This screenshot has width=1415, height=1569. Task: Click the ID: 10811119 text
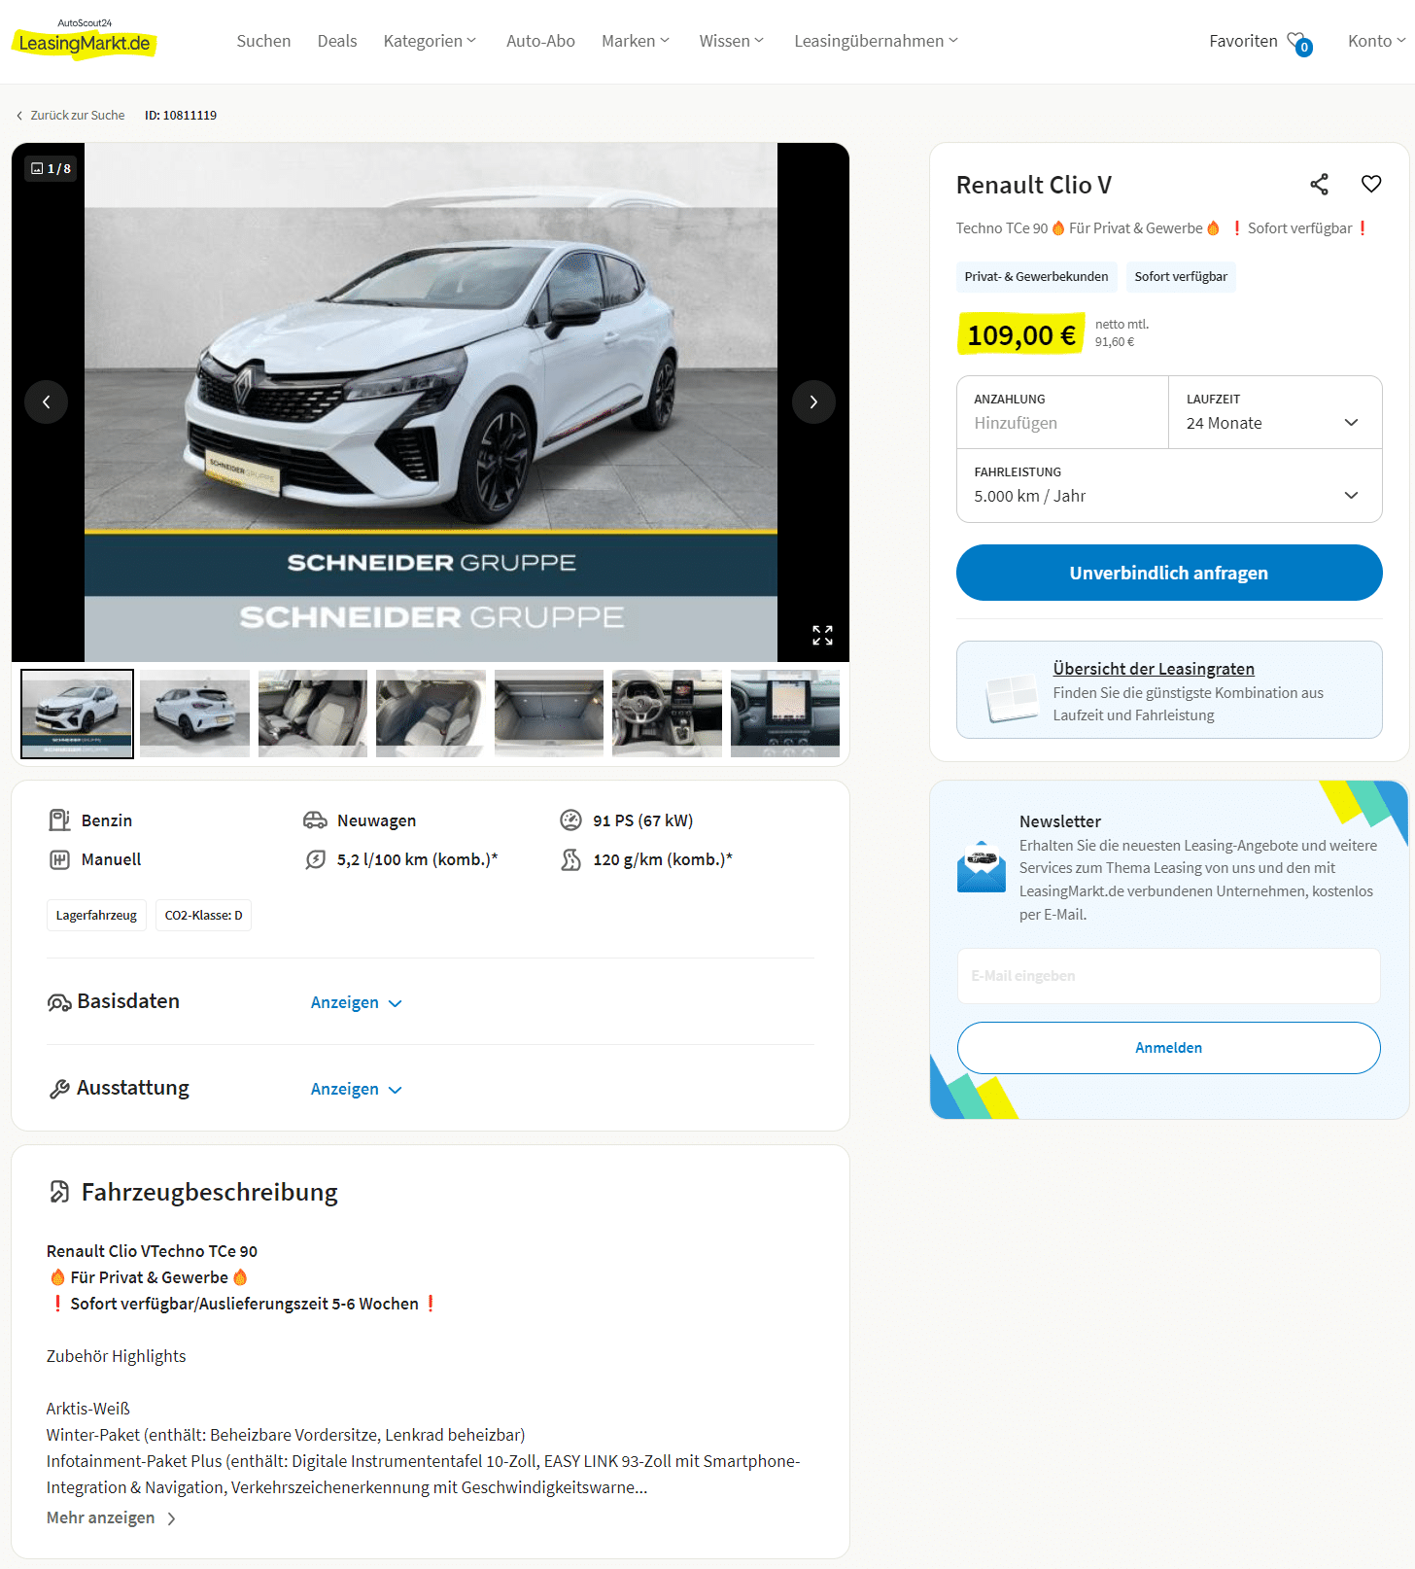(x=181, y=115)
